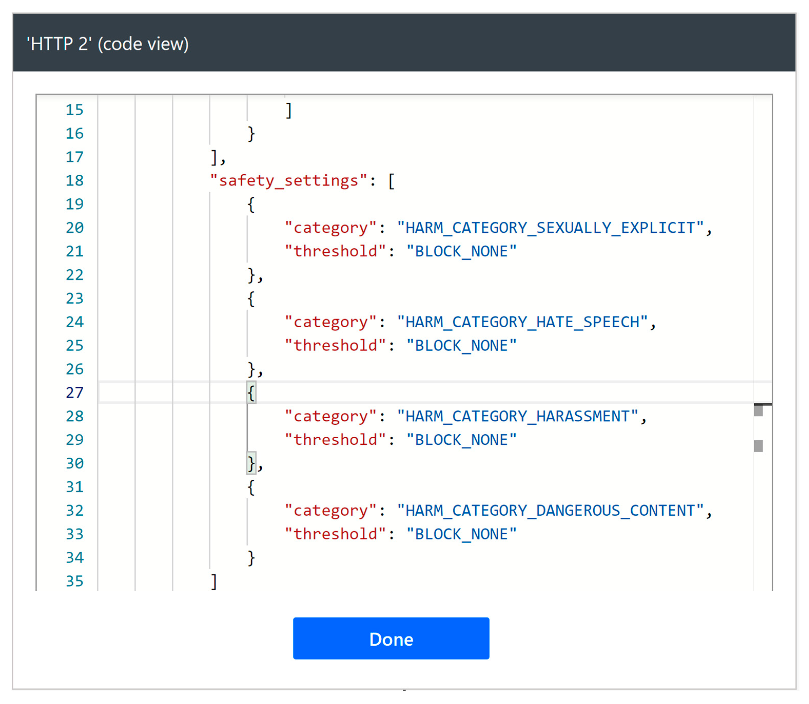Click the closing bracket on line 35
This screenshot has width=809, height=704.
214,581
